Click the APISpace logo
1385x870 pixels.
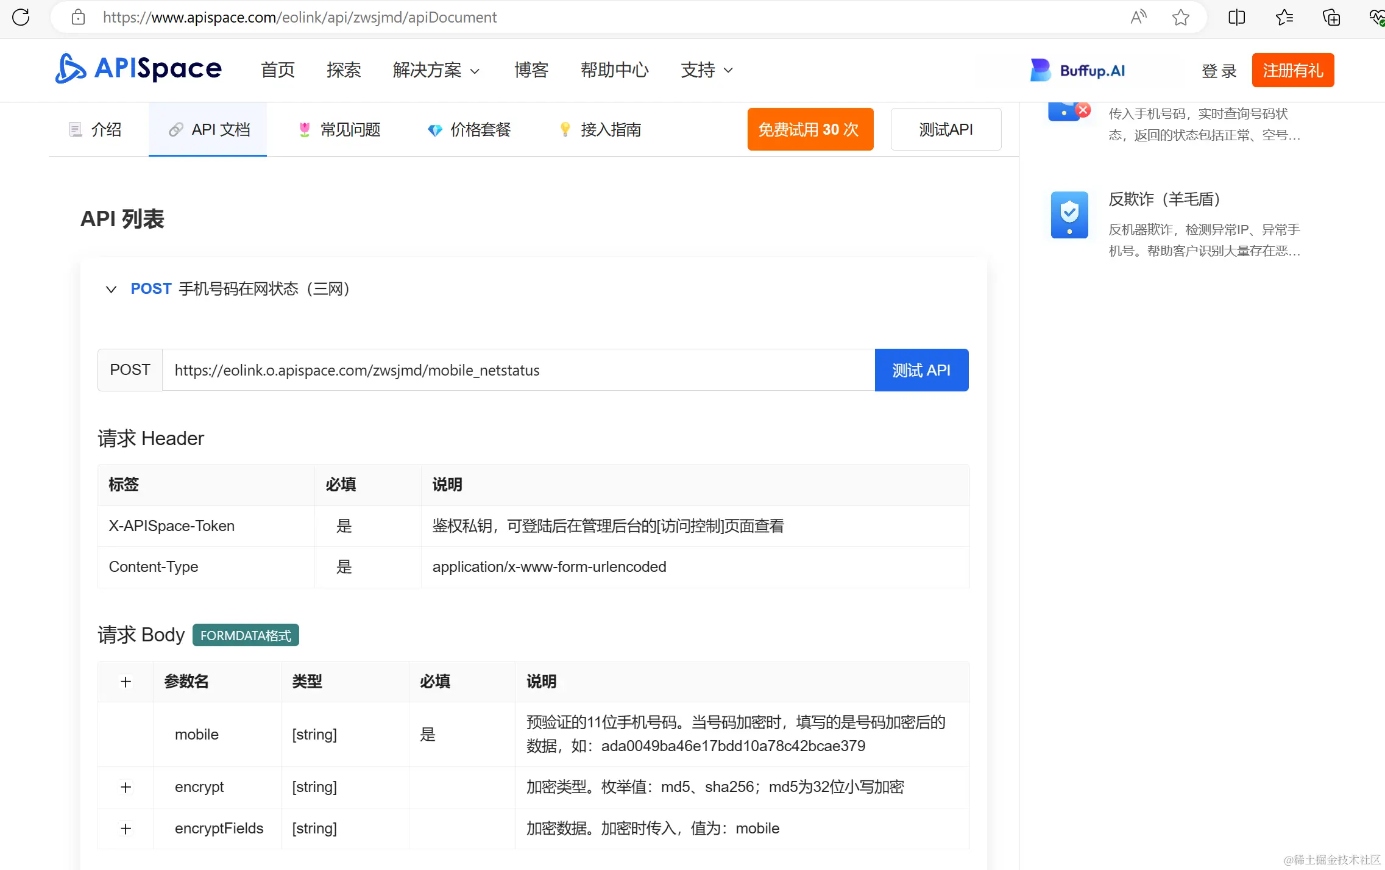[138, 69]
